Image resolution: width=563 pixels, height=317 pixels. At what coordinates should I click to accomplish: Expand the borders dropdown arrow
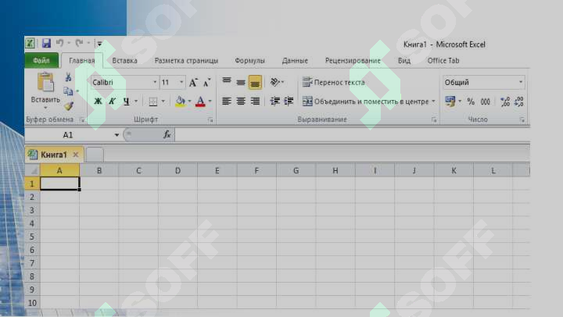163,102
